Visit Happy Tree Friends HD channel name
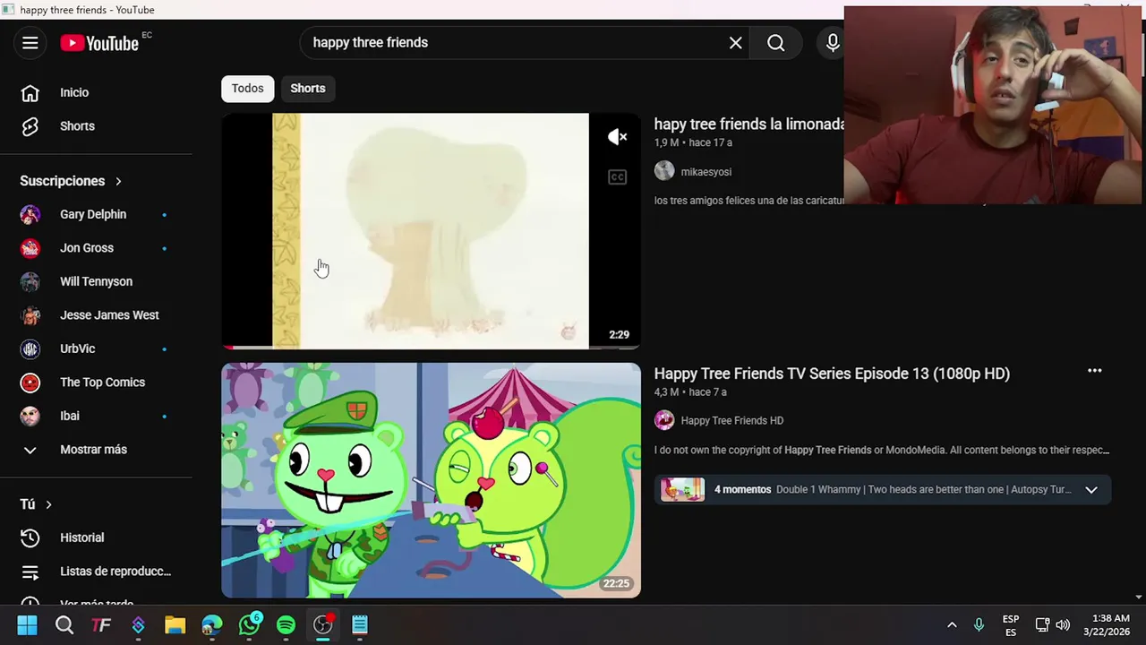1146x645 pixels. tap(732, 420)
